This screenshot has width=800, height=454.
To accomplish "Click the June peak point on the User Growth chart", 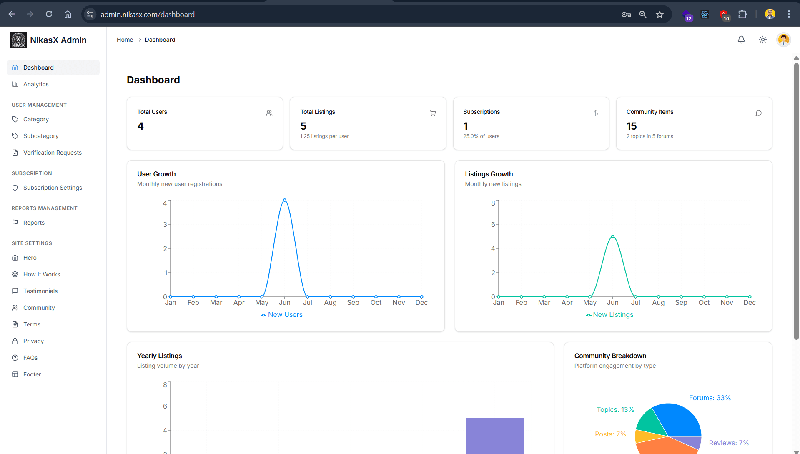I will (x=285, y=200).
